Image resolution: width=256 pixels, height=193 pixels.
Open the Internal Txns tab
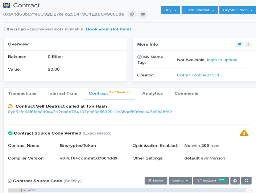click(63, 93)
